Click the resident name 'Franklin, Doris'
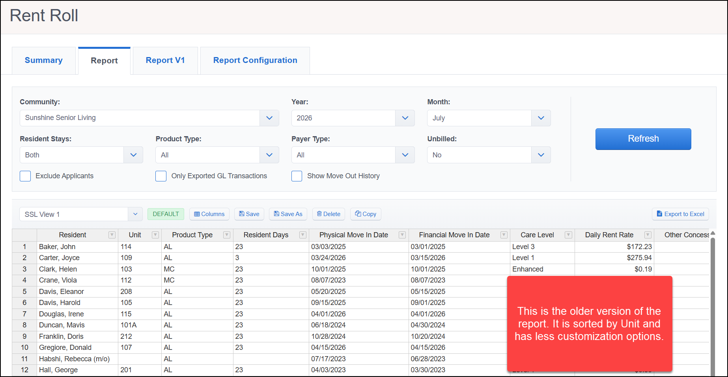The width and height of the screenshot is (728, 377). pos(61,336)
